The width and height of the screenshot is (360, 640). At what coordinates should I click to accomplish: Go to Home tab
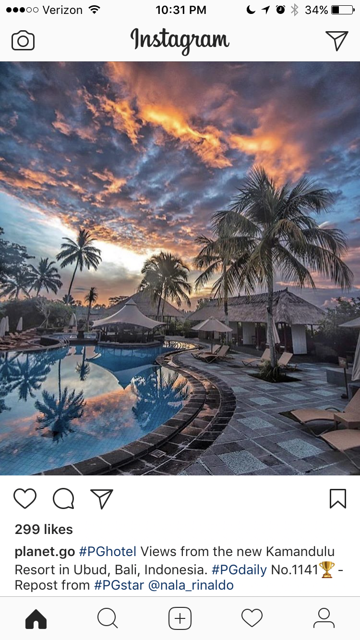click(x=36, y=618)
